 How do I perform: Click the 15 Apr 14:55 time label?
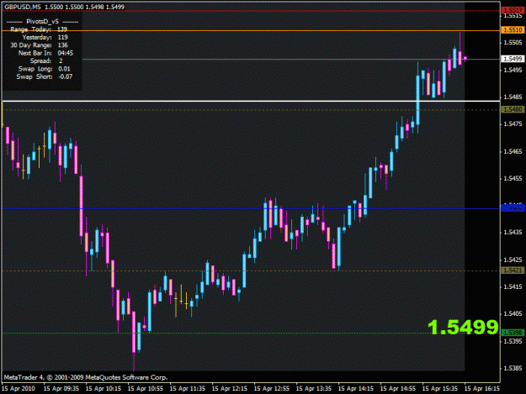pos(398,388)
